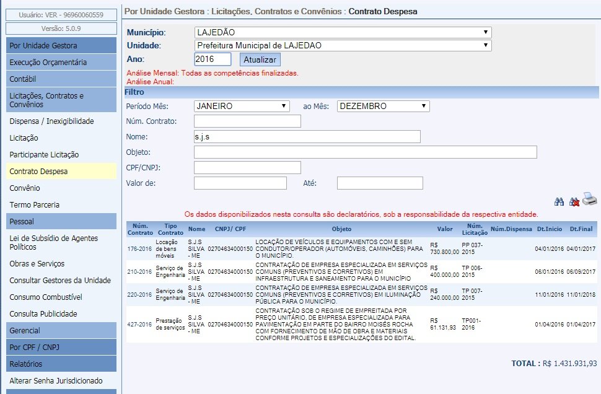
Task: Focus the CPF/CNPJ input field
Action: coord(247,167)
